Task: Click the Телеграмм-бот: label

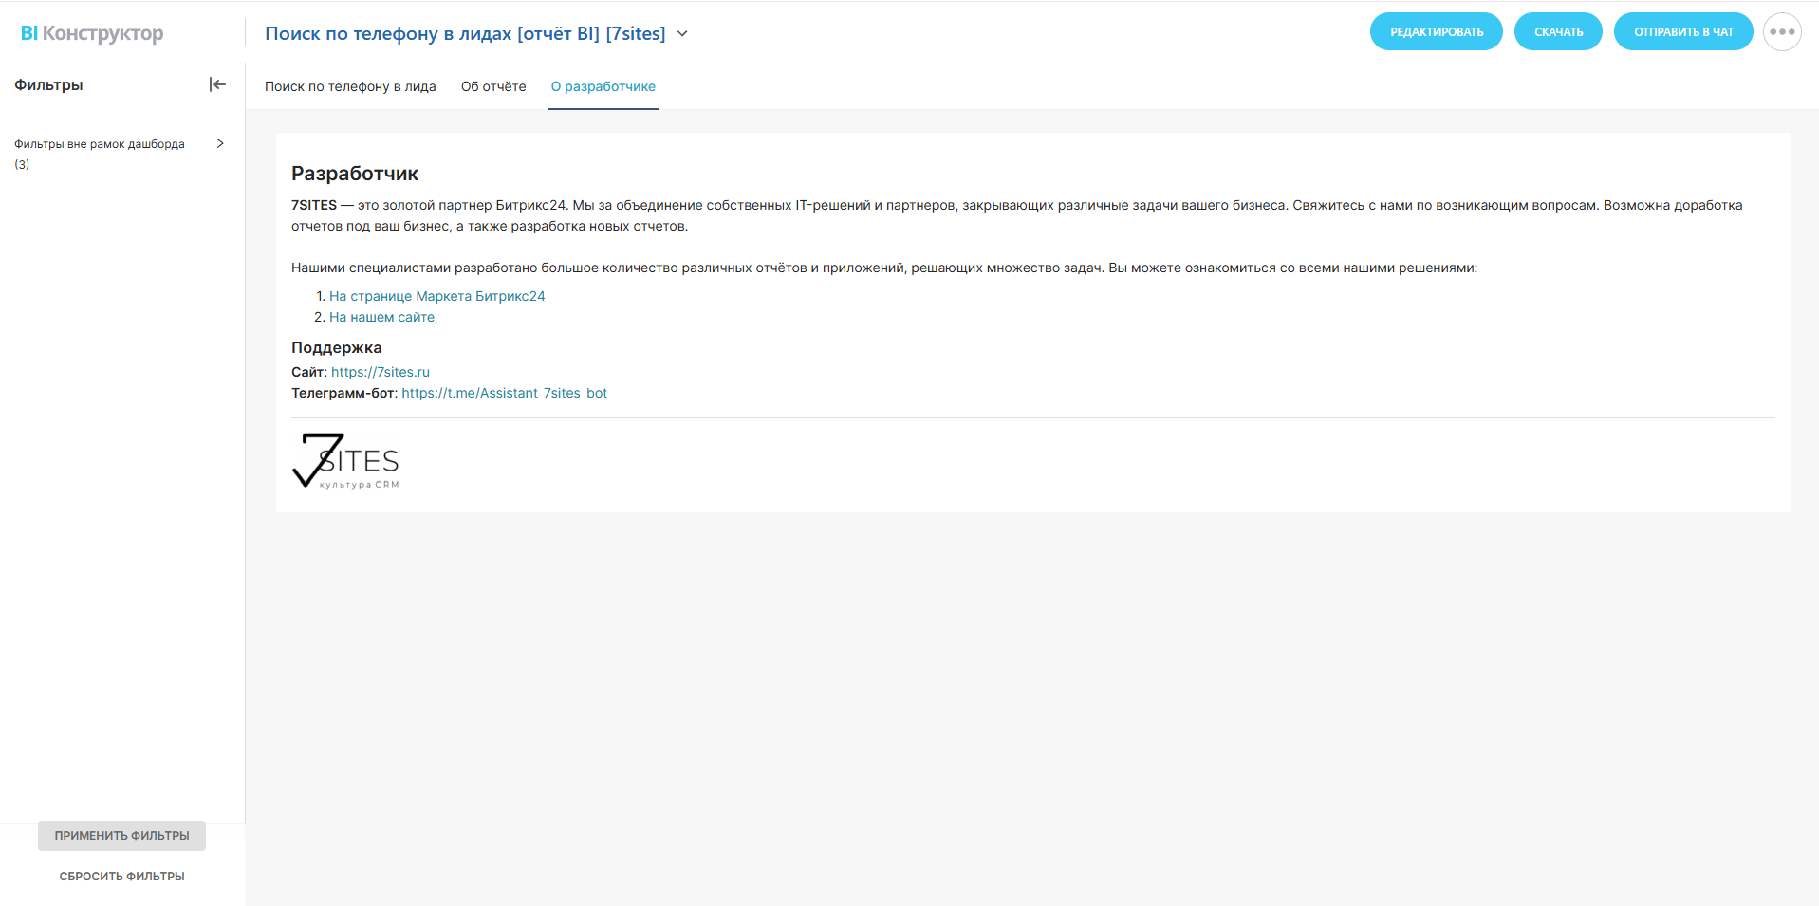Action: pyautogui.click(x=344, y=393)
